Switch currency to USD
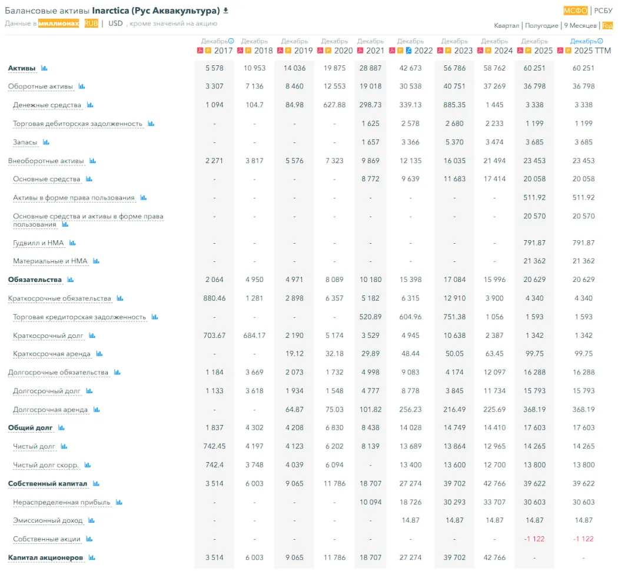This screenshot has width=618, height=571. point(115,24)
